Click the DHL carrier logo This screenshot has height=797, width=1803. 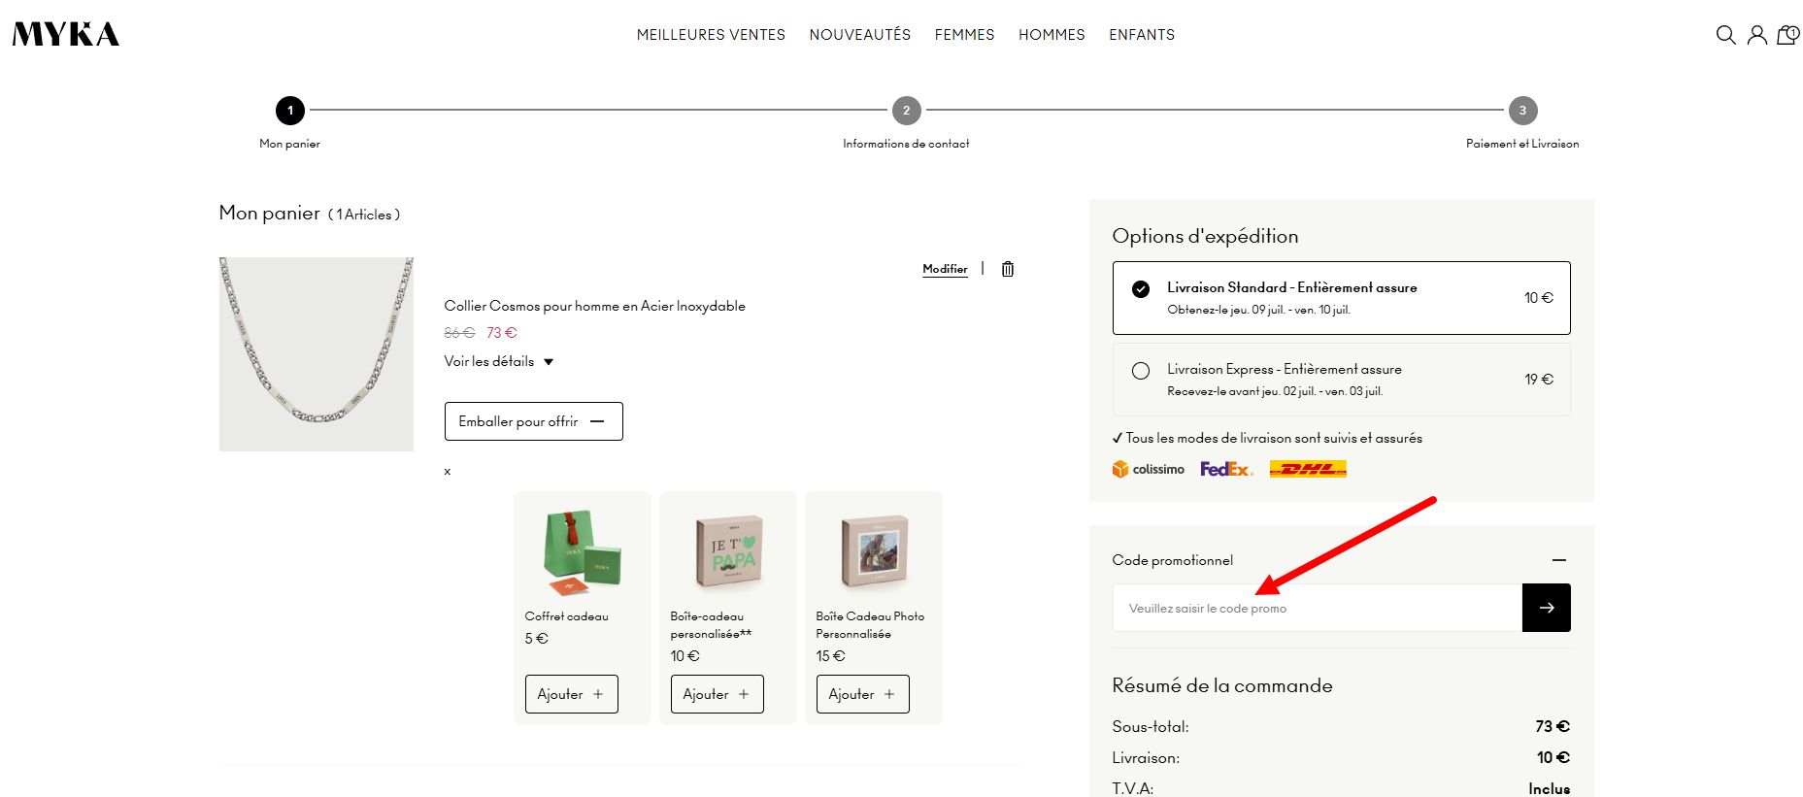(1308, 469)
